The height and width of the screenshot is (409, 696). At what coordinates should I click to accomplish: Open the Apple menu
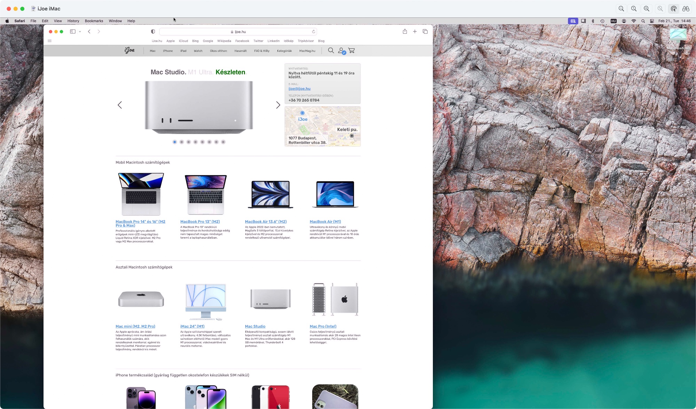(x=7, y=21)
